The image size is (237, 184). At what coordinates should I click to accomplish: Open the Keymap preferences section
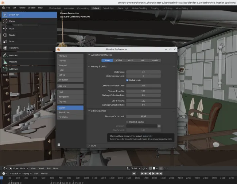[x=70, y=102]
